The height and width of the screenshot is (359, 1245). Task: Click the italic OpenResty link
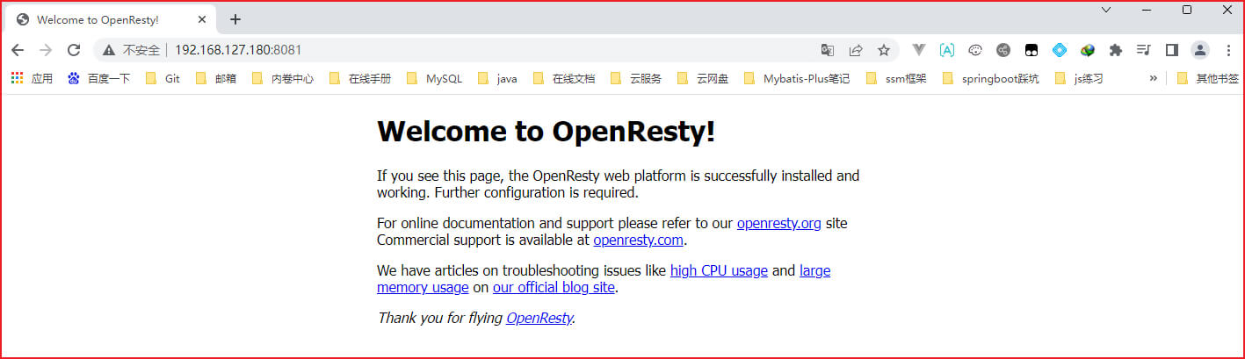539,318
